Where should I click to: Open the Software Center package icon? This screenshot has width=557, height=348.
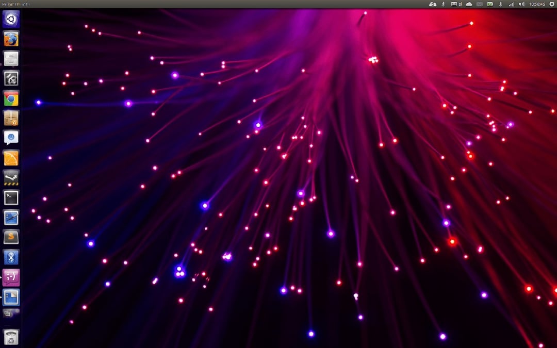[x=11, y=118]
